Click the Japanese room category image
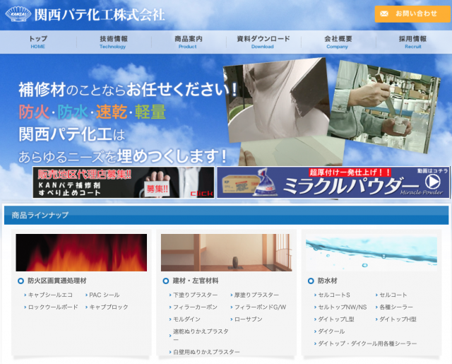Screen dimensions: 452x364 point(226,252)
